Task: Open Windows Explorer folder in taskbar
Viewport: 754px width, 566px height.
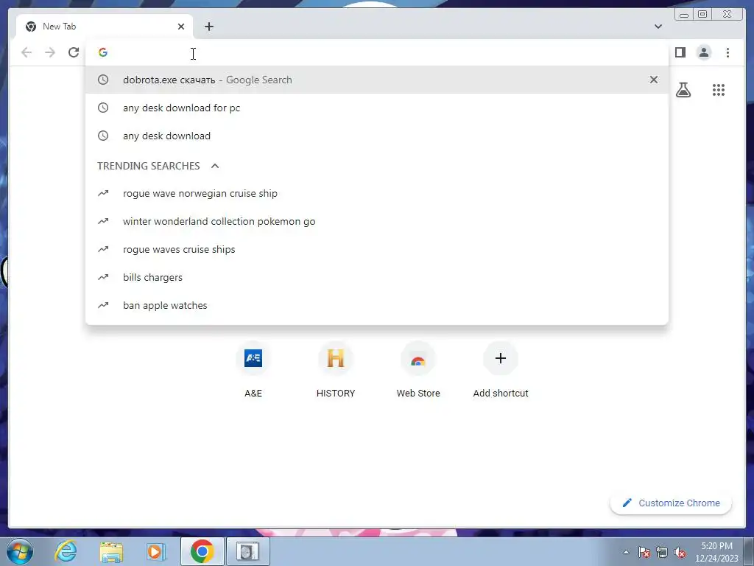Action: pyautogui.click(x=111, y=551)
